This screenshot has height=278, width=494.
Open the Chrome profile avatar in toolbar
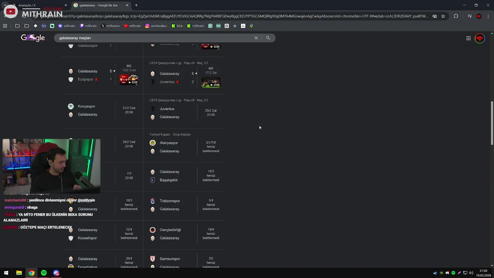click(x=479, y=16)
